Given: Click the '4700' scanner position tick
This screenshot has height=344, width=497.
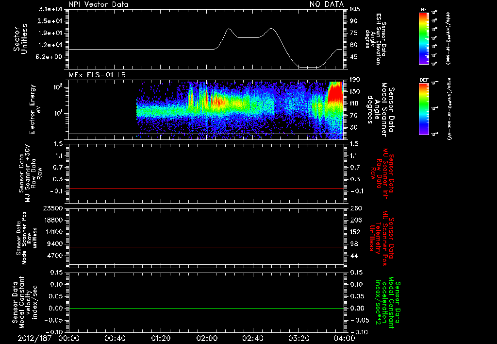Looking at the screenshot, I should pos(55,256).
